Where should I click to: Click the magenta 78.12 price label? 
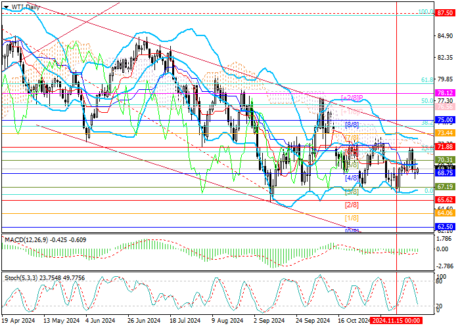point(445,93)
